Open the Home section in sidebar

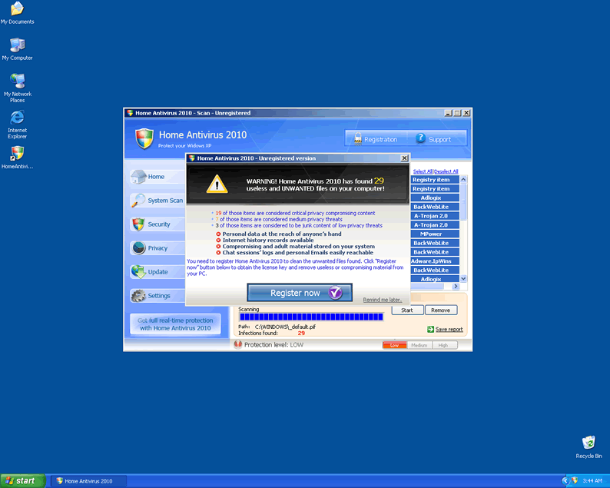(x=156, y=177)
